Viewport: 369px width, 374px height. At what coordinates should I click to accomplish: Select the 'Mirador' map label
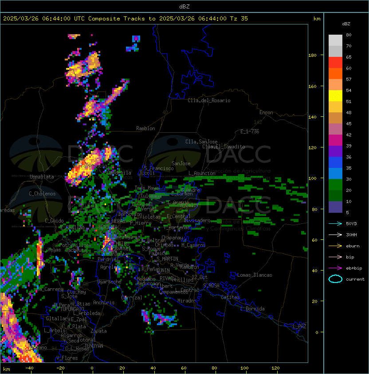coord(187,301)
